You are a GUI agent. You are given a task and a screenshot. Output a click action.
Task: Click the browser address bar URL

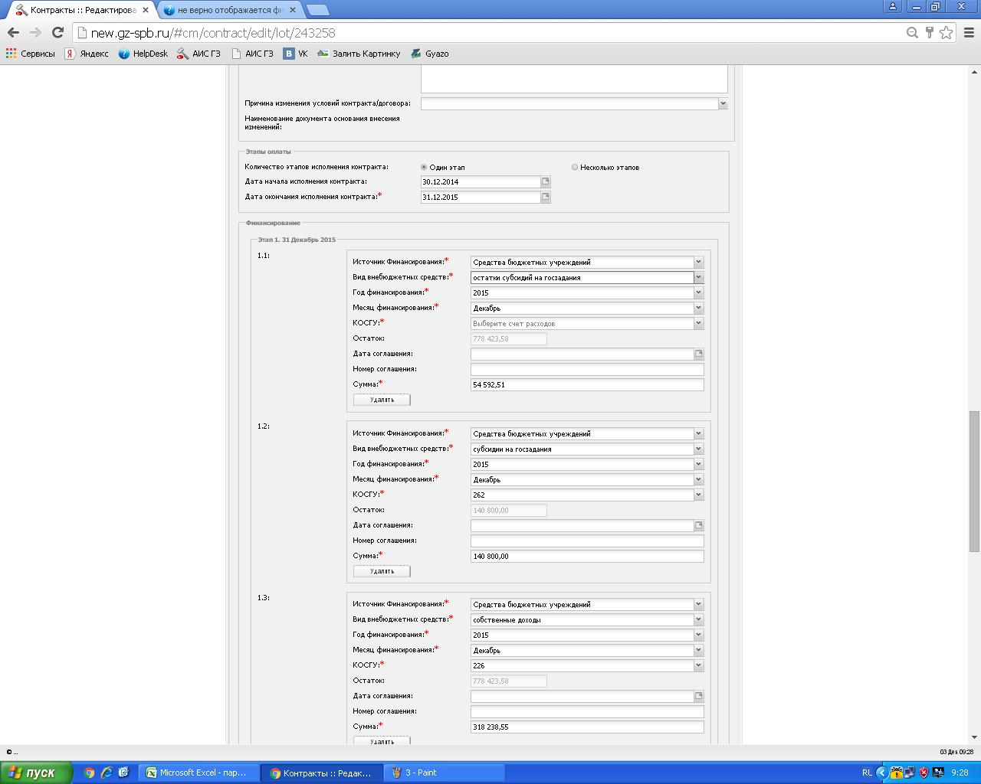pyautogui.click(x=213, y=33)
